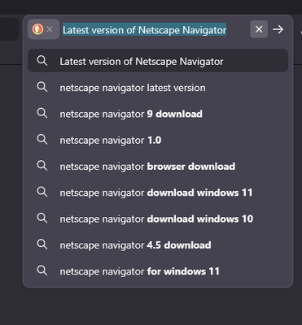The image size is (302, 325).
Task: Select suggestion 'Latest version of Netscape Navigator'
Action: [158, 61]
